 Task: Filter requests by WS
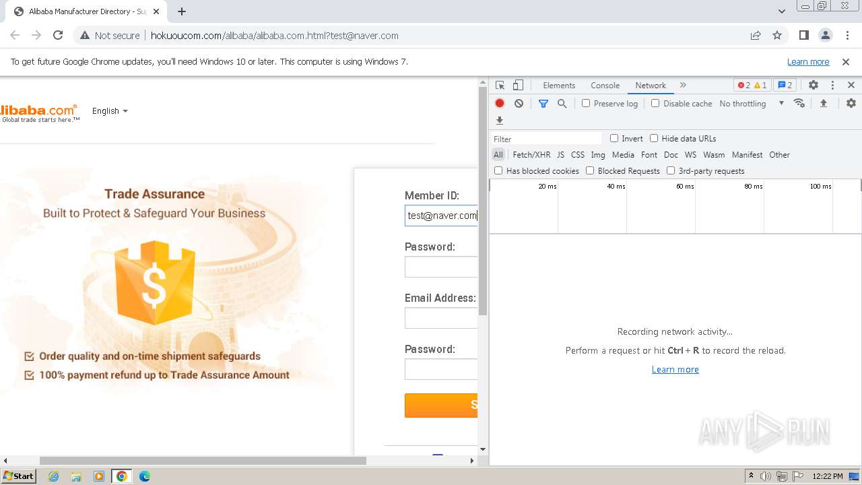point(690,155)
